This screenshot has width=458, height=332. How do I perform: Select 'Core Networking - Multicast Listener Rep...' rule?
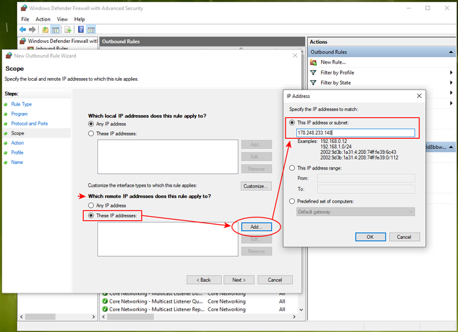pyautogui.click(x=157, y=309)
